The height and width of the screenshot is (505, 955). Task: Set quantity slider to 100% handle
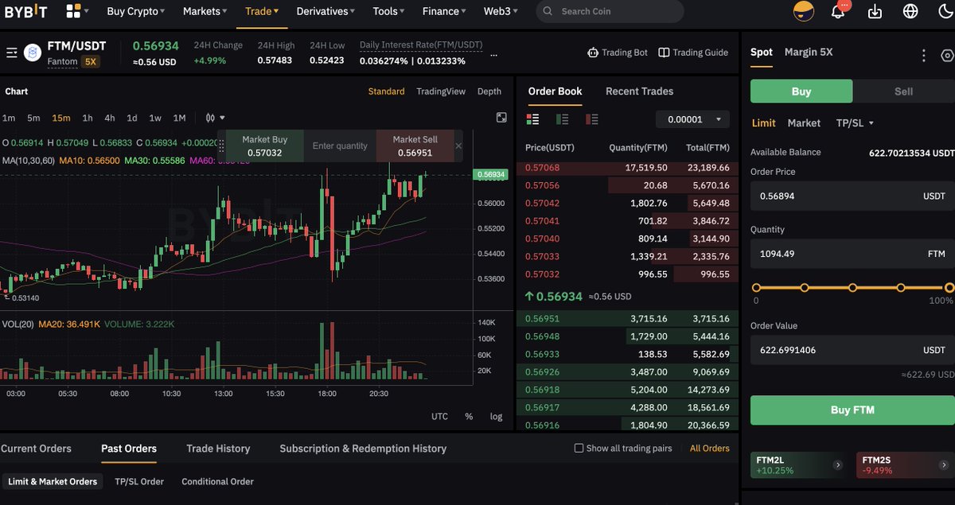[949, 288]
